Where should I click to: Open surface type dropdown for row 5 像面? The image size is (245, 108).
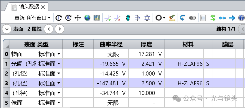pos(59,103)
